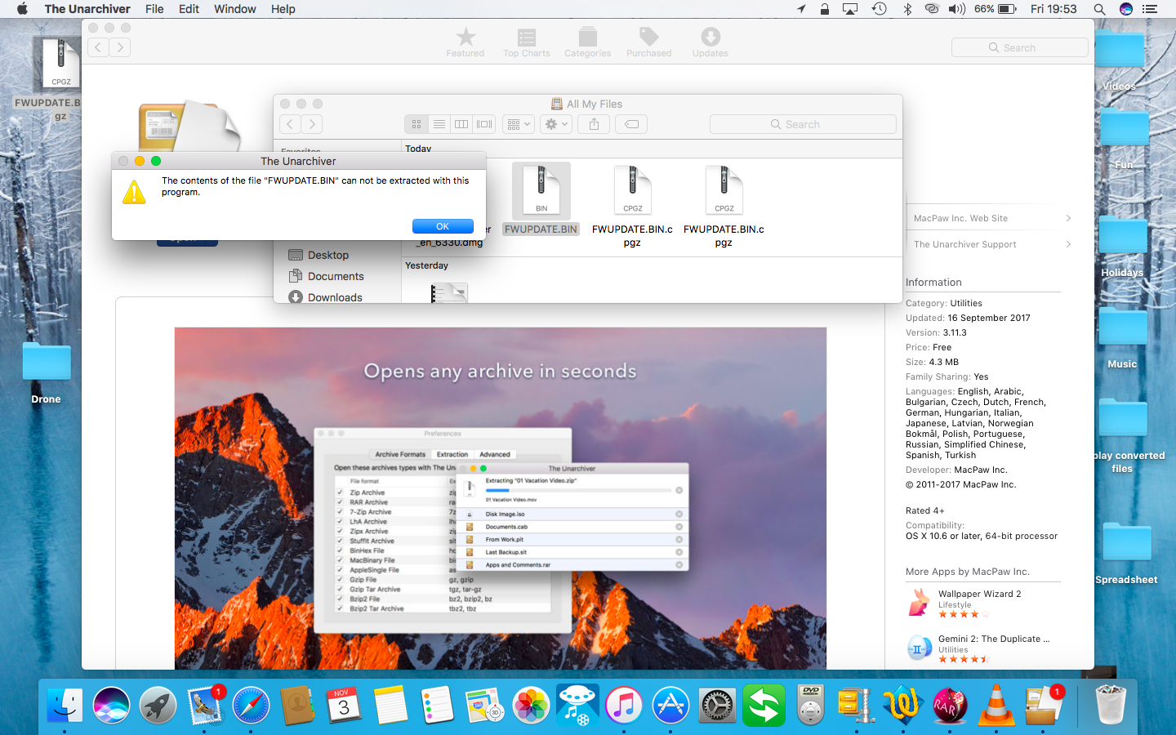This screenshot has width=1176, height=735.
Task: Open Finder from the Dock
Action: (x=65, y=705)
